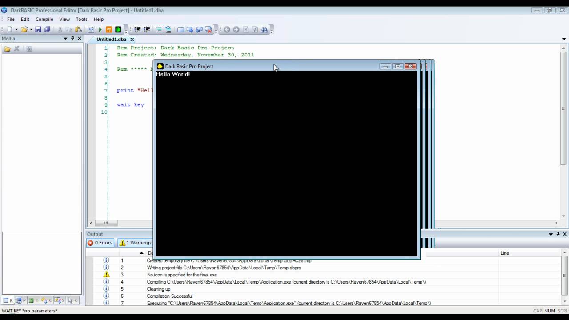This screenshot has height=320, width=569.
Task: Open the Edit menu
Action: click(x=25, y=19)
